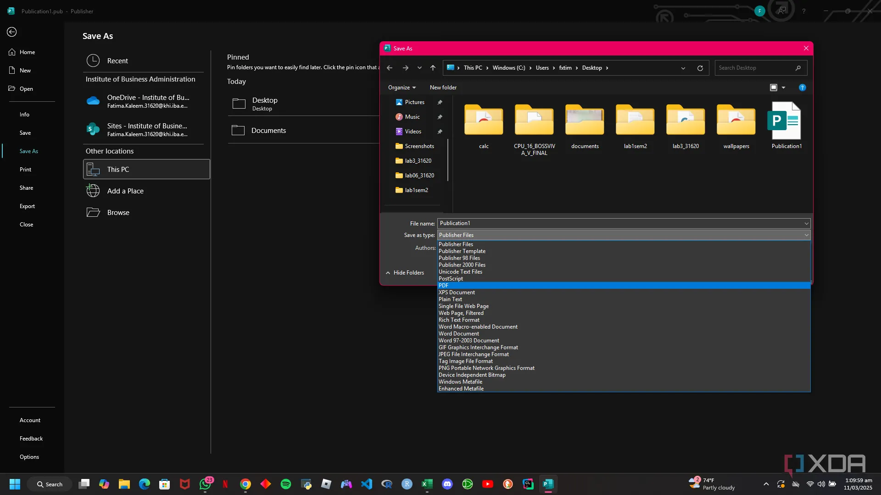The width and height of the screenshot is (881, 495).
Task: Select Pictures in navigation pane
Action: click(415, 102)
